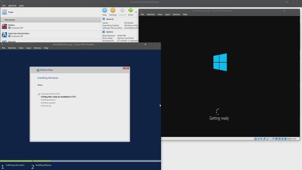302x170 pixels.
Task: Close the Windows Setup dialog
Action: (x=126, y=68)
